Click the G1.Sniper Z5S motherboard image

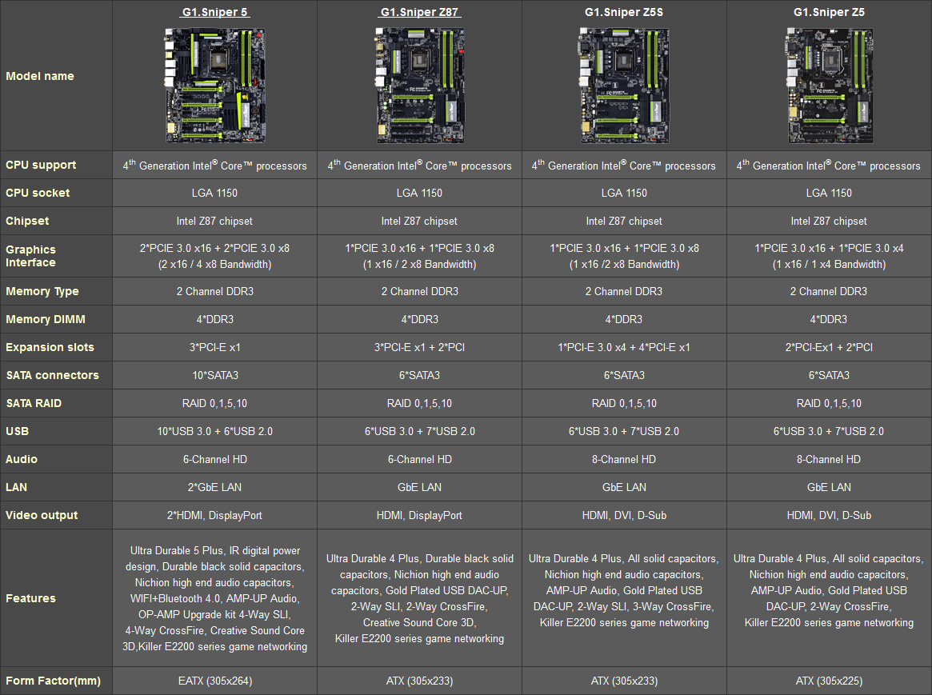pos(624,86)
